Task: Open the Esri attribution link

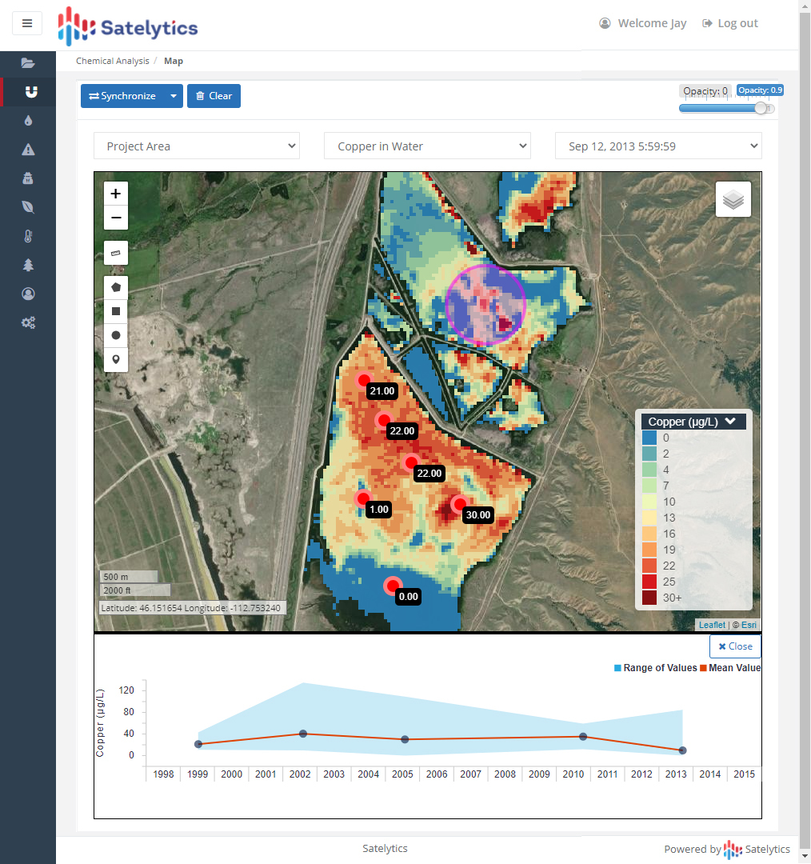Action: [749, 625]
